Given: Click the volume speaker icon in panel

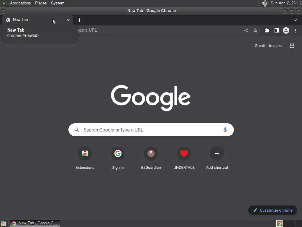Looking at the screenshot, I should 265,3.
